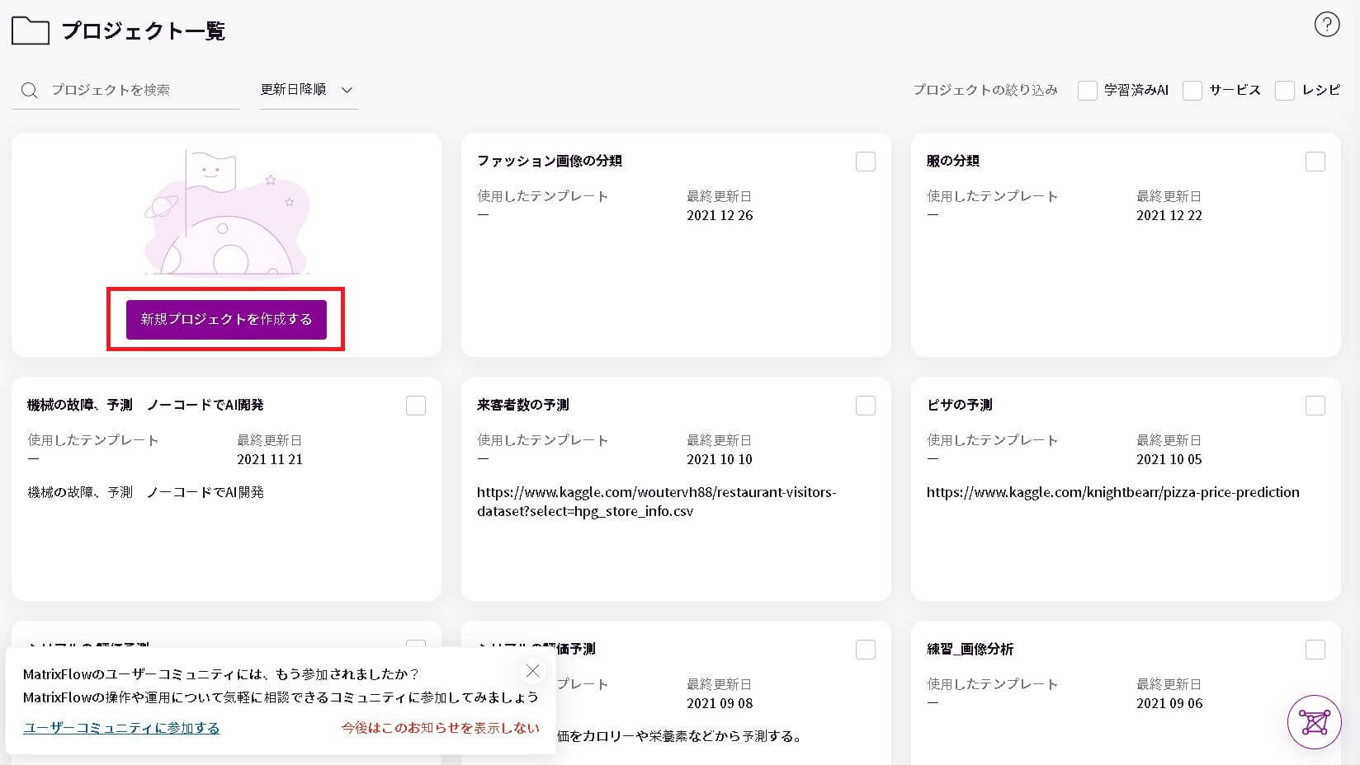
Task: Toggle the 学習済みAI filter checkbox
Action: tap(1087, 91)
